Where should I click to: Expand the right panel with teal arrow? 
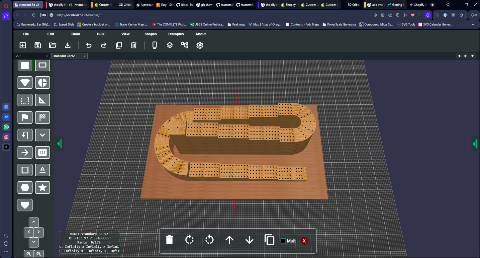click(475, 144)
